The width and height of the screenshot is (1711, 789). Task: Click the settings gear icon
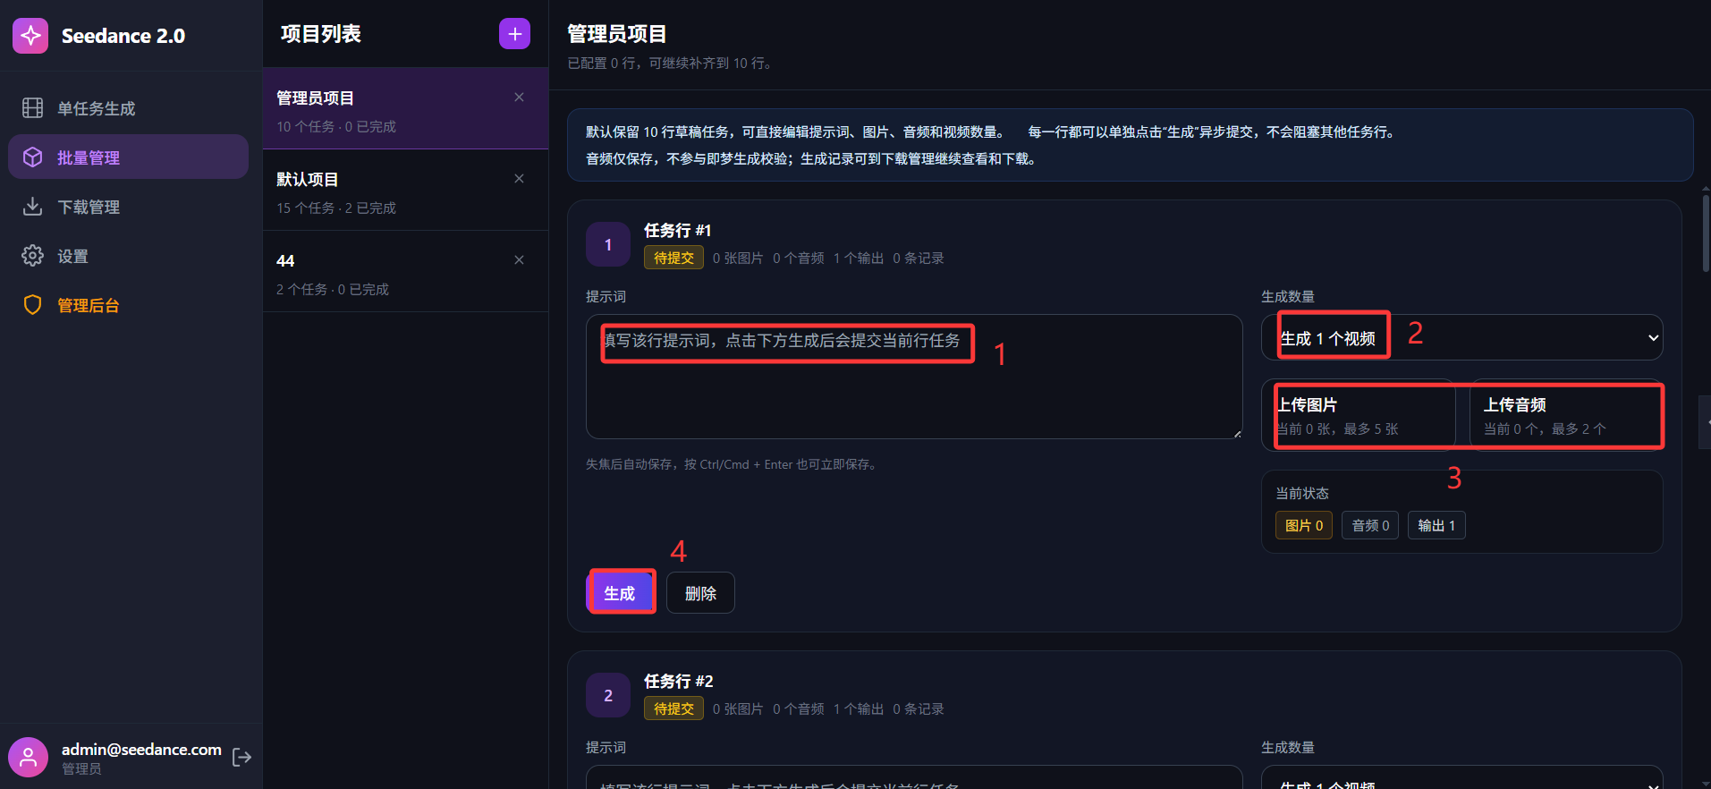click(x=32, y=256)
